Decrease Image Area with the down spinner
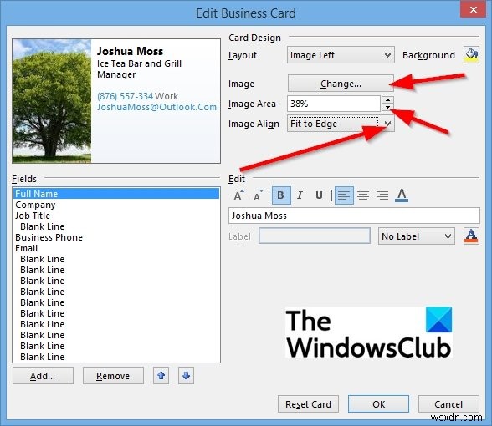The height and width of the screenshot is (426, 492). pos(388,108)
